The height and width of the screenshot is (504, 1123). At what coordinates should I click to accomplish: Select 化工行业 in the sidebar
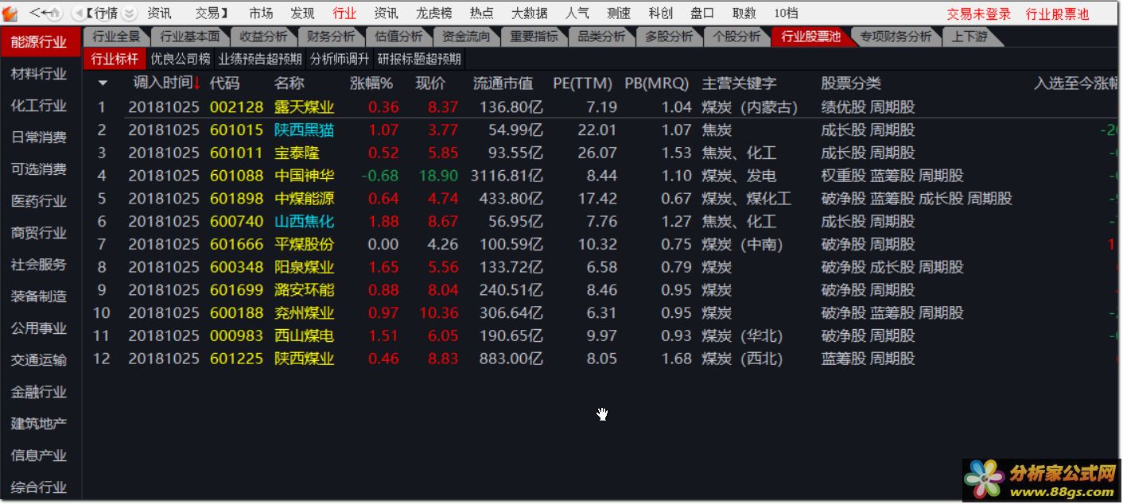[39, 106]
